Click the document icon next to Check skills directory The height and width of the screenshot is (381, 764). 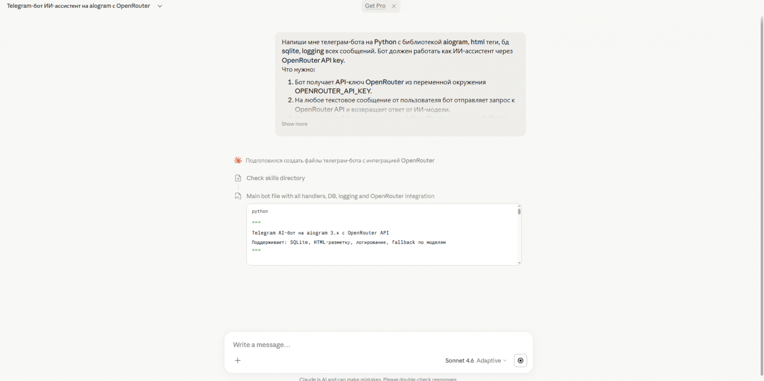[238, 178]
